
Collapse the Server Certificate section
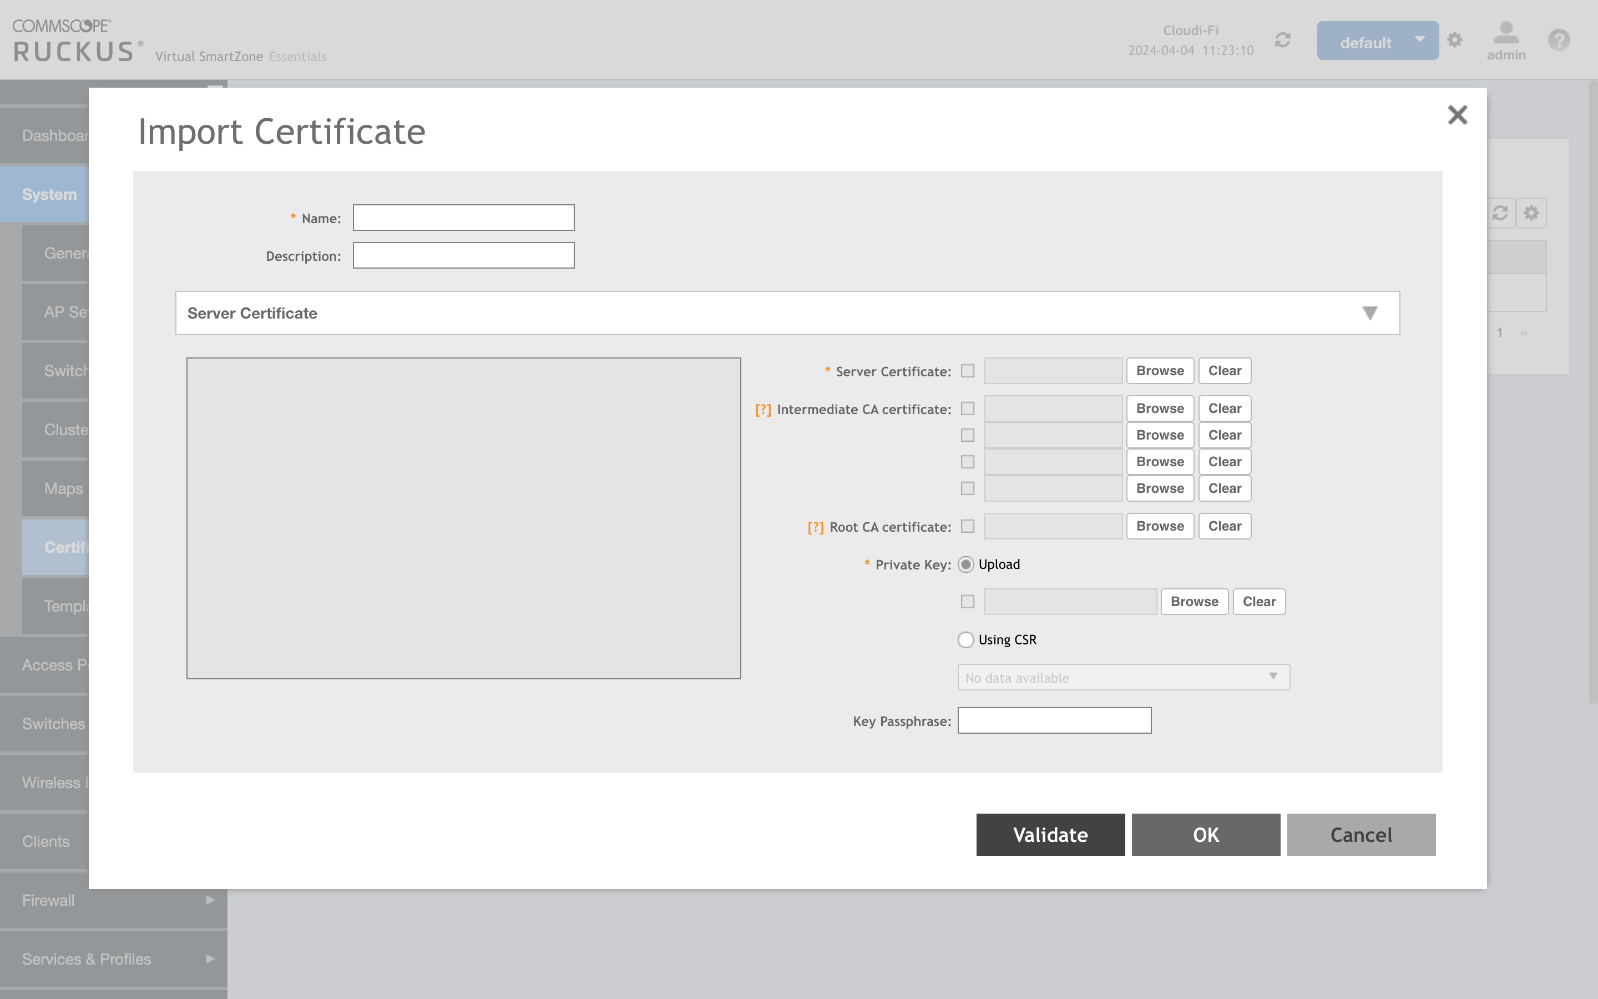1370,312
